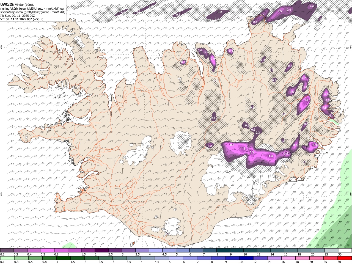Viewport: 352px width, 264px height.
Task: Pick the bright pink upper-scale swatch at 0.5
Action: pos(48,250)
